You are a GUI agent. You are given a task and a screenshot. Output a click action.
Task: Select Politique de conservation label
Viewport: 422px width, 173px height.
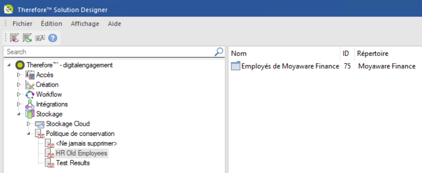pyautogui.click(x=80, y=133)
